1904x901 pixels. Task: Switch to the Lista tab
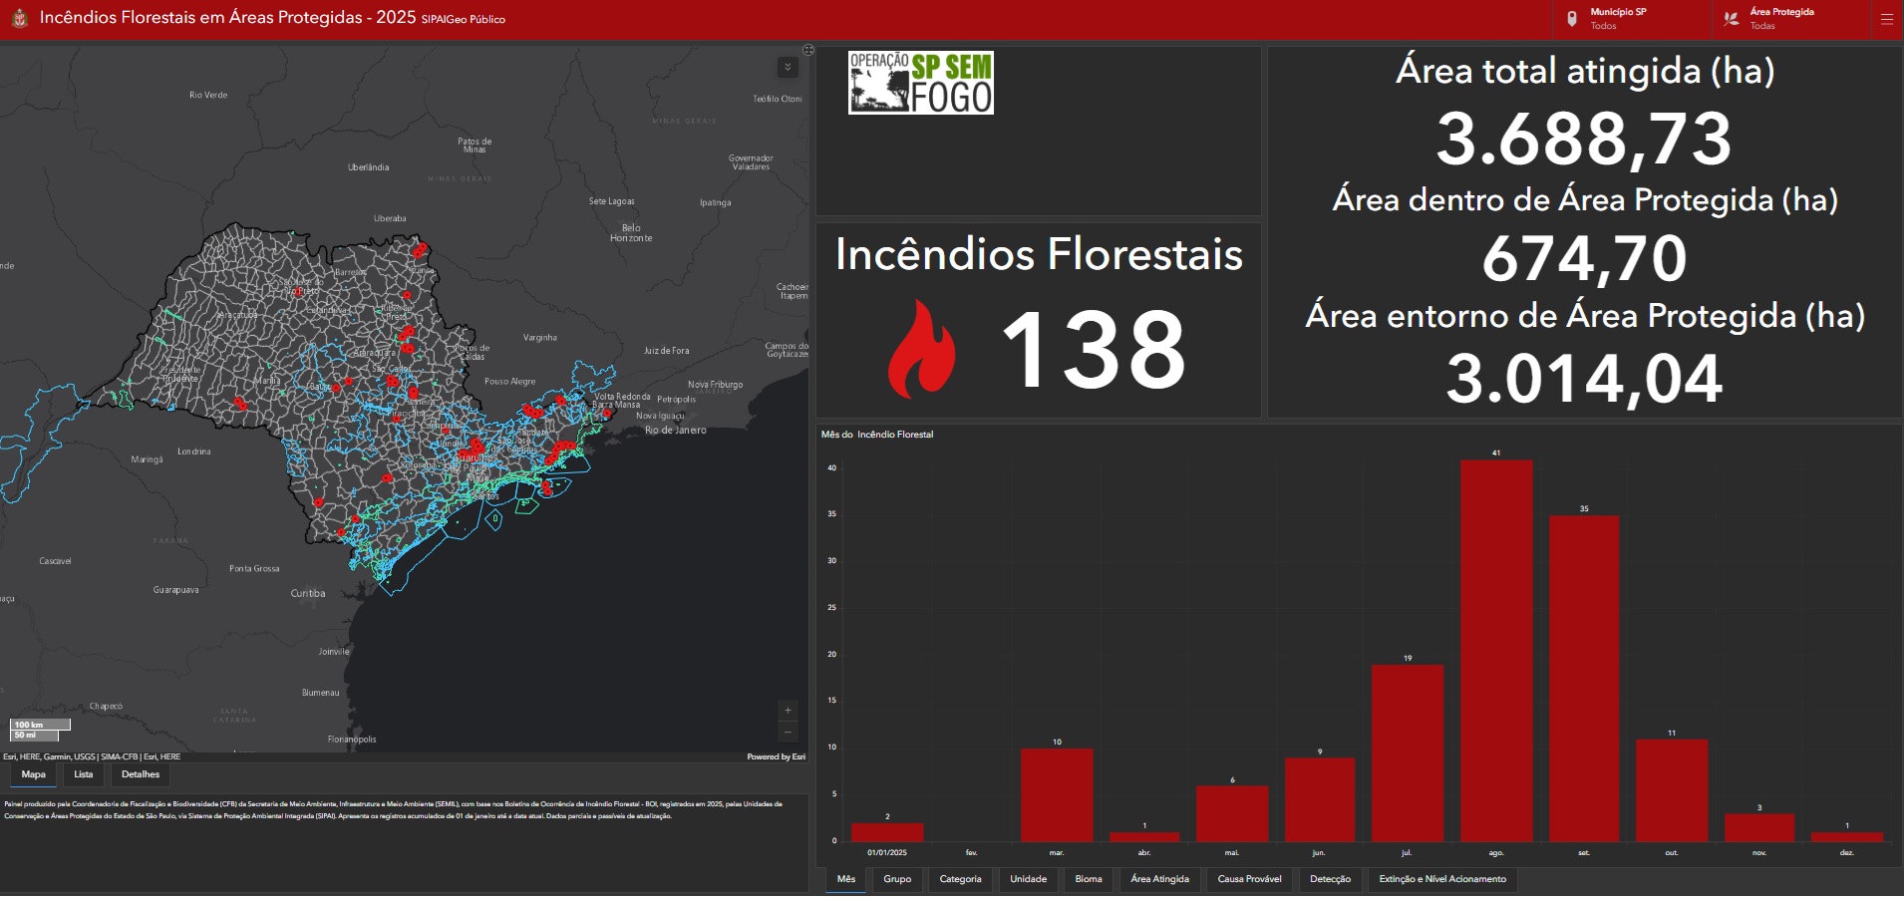coord(84,774)
